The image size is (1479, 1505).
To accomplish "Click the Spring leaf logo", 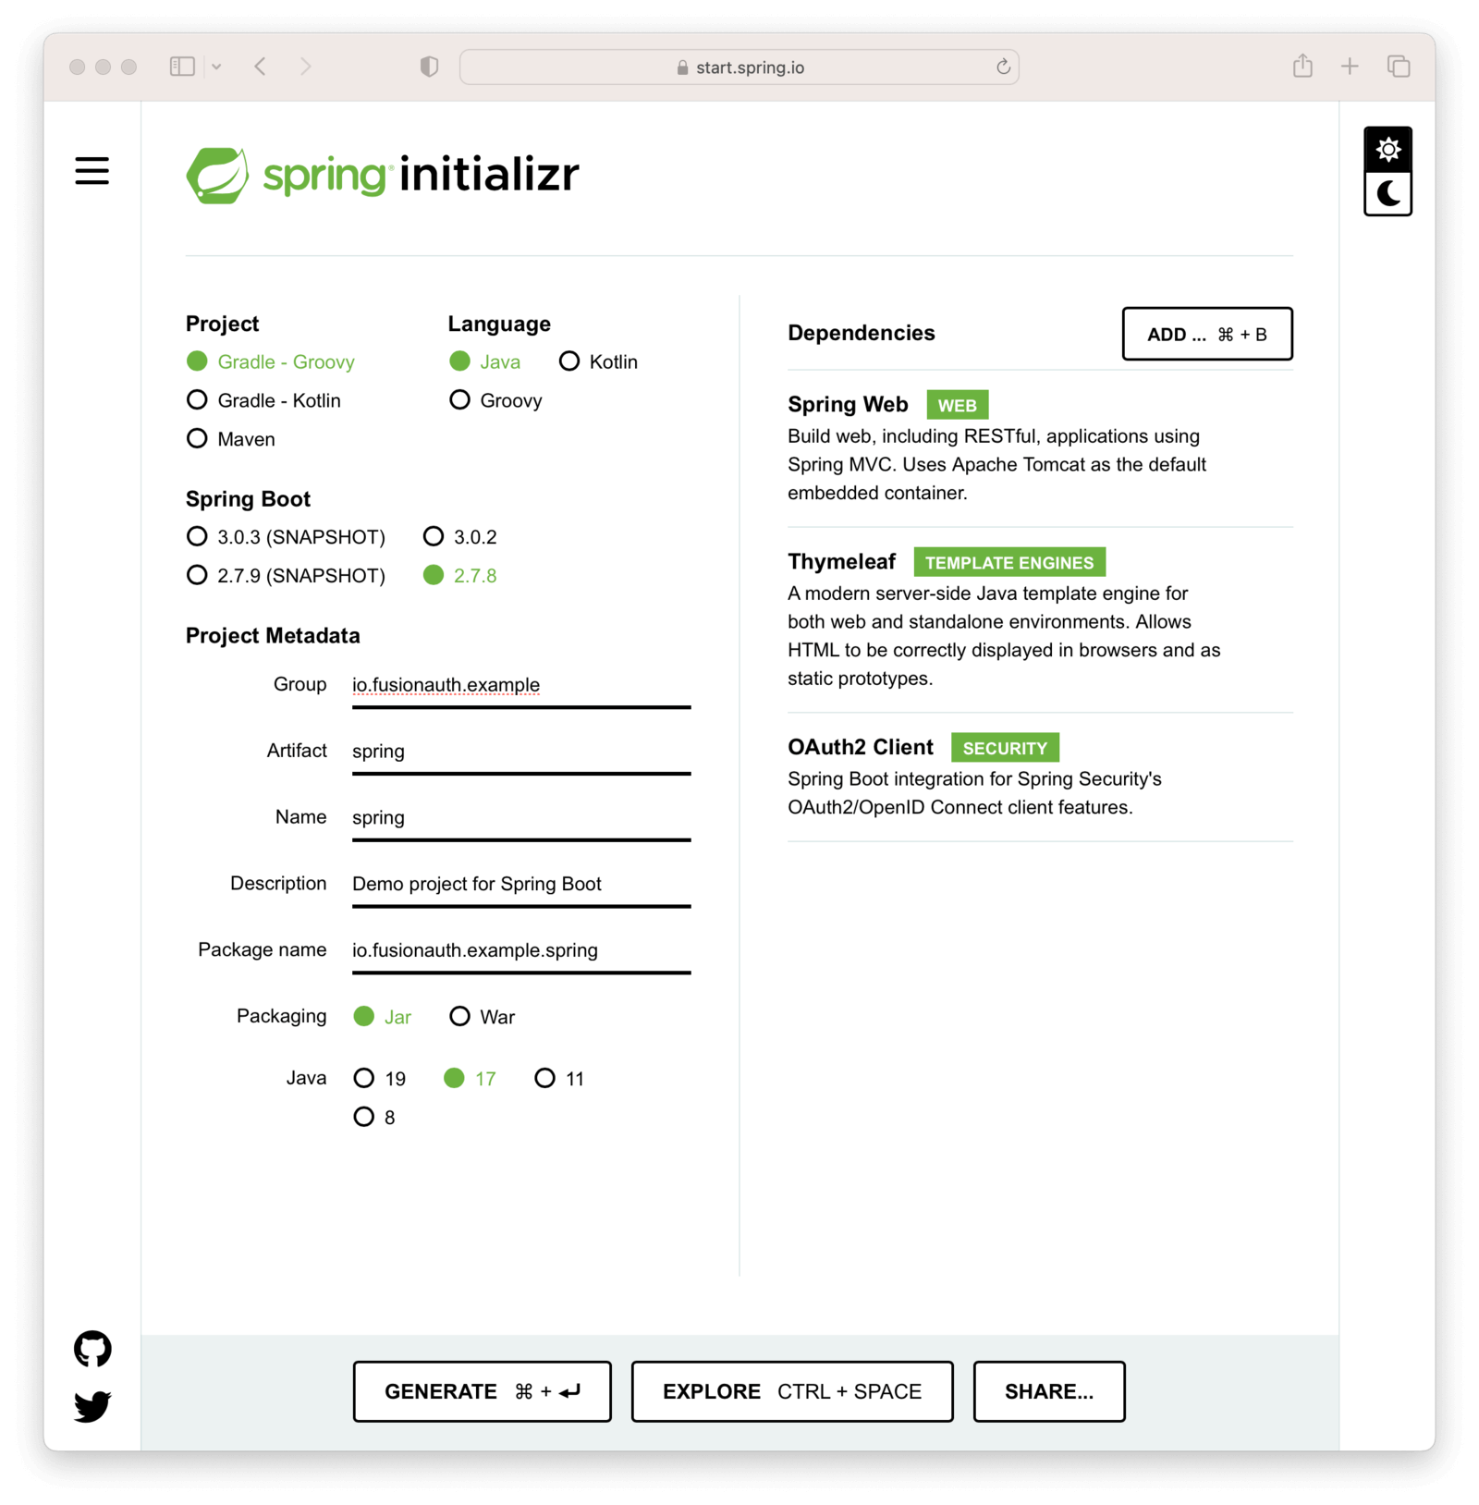I will tap(217, 175).
